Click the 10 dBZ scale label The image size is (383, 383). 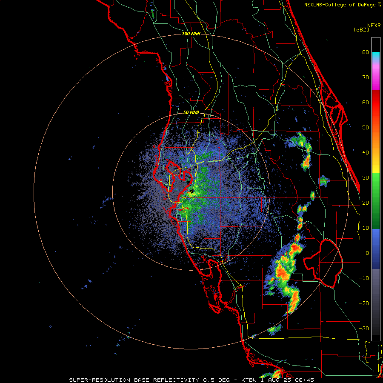click(366, 228)
